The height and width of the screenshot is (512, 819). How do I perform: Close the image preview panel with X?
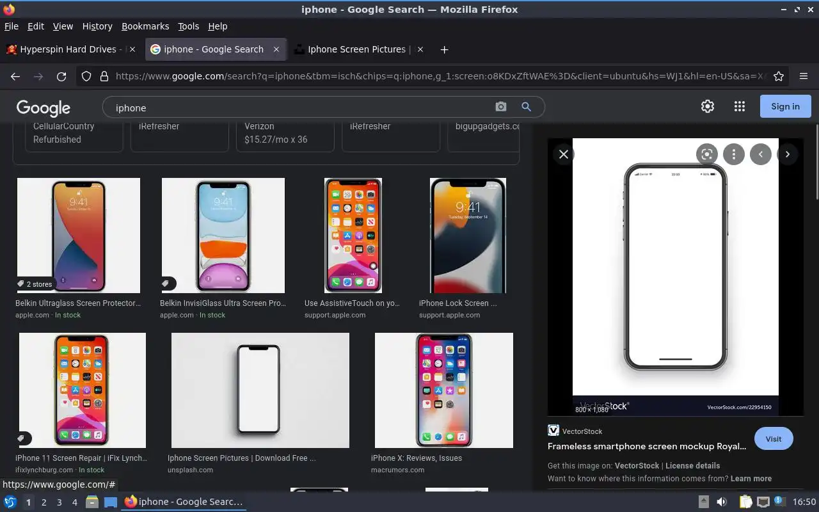point(564,154)
